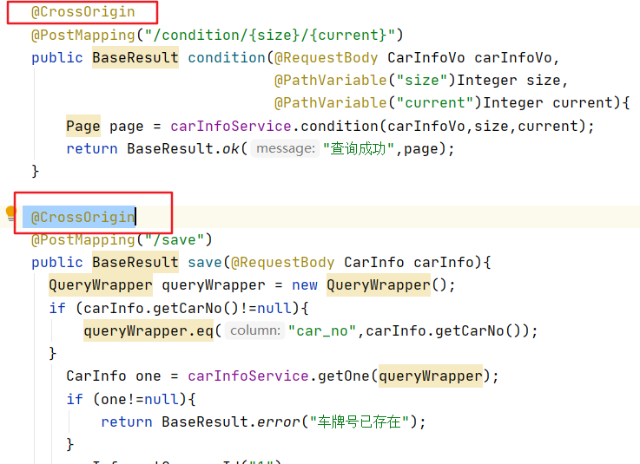Click the BaseResult return type of save method
640x464 pixels.
(135, 262)
